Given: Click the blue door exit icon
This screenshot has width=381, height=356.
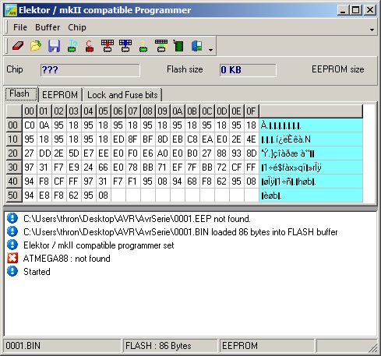Looking at the screenshot, I should pyautogui.click(x=196, y=46).
